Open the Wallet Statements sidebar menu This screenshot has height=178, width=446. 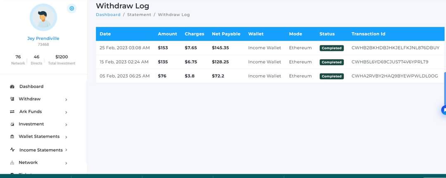tap(39, 136)
